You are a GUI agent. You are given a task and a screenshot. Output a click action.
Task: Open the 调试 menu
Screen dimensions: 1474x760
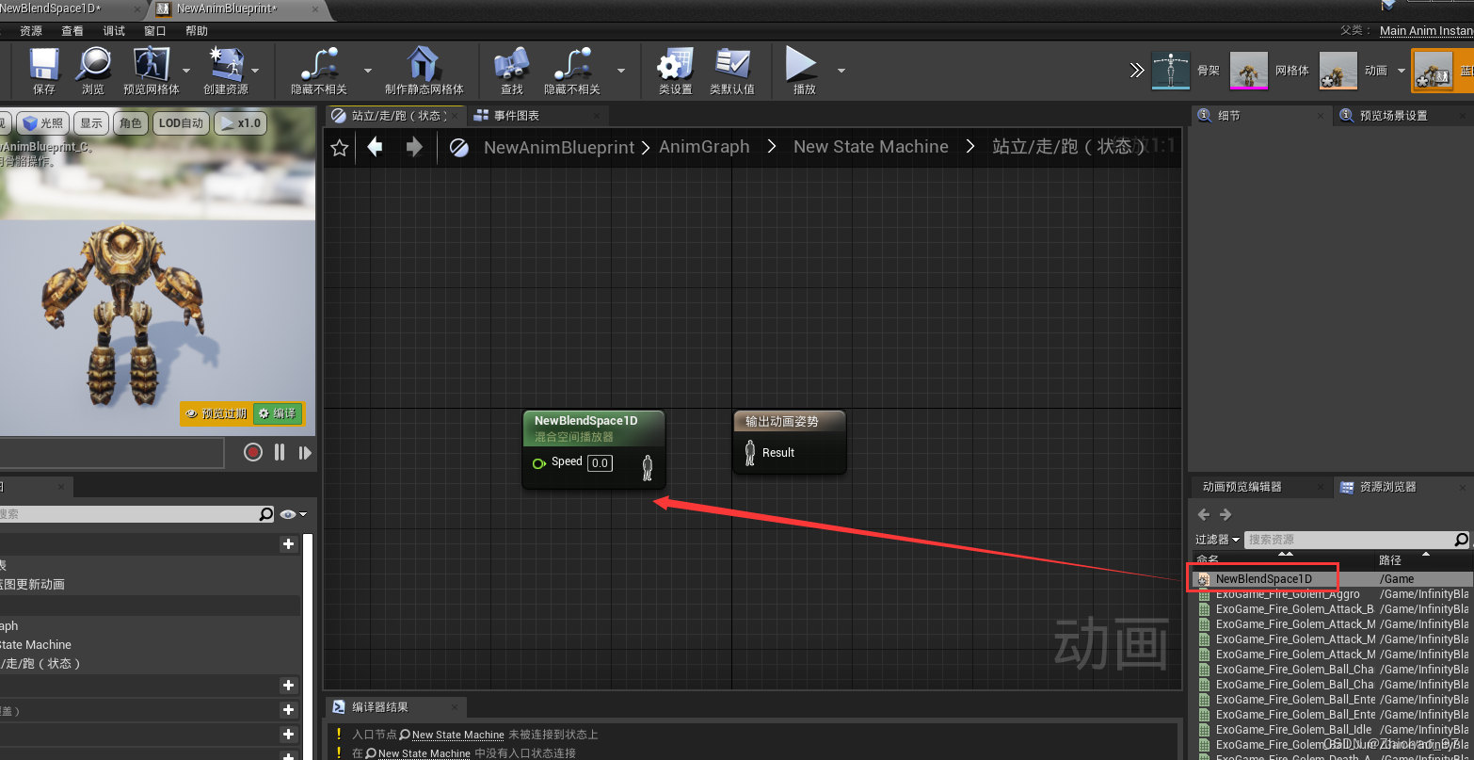pyautogui.click(x=114, y=31)
